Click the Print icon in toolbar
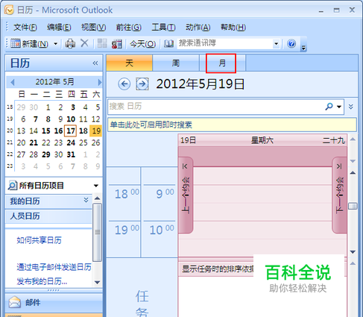This screenshot has width=363, height=317. [70, 44]
